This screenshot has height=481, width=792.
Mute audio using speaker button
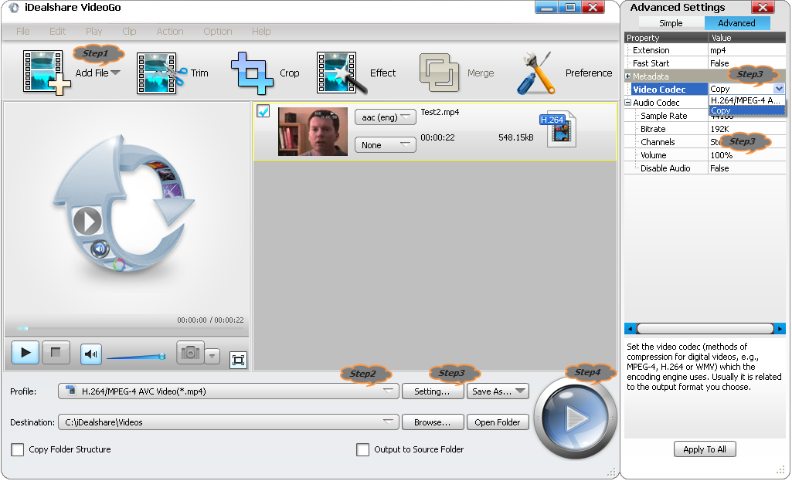click(91, 354)
